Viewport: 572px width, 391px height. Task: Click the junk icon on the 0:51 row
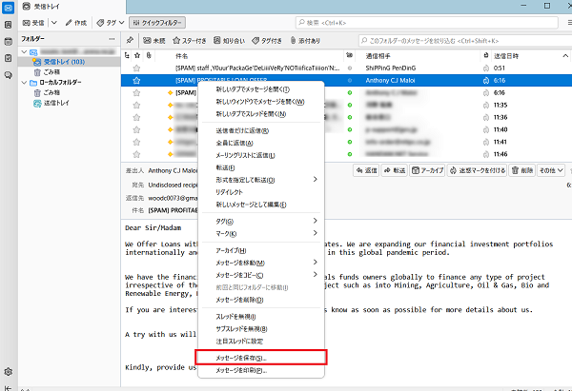pos(486,68)
